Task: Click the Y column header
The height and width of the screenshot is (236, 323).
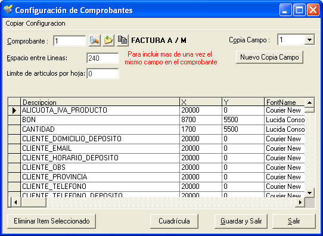Action: click(243, 102)
